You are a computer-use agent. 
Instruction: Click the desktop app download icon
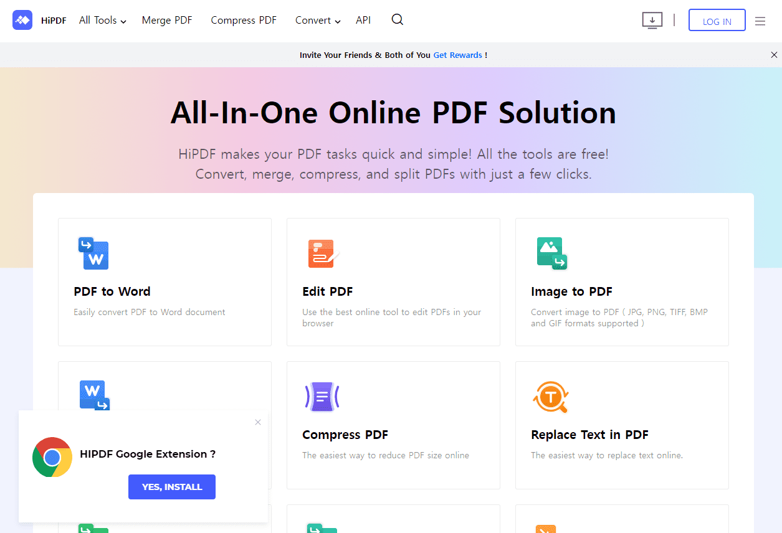click(652, 20)
